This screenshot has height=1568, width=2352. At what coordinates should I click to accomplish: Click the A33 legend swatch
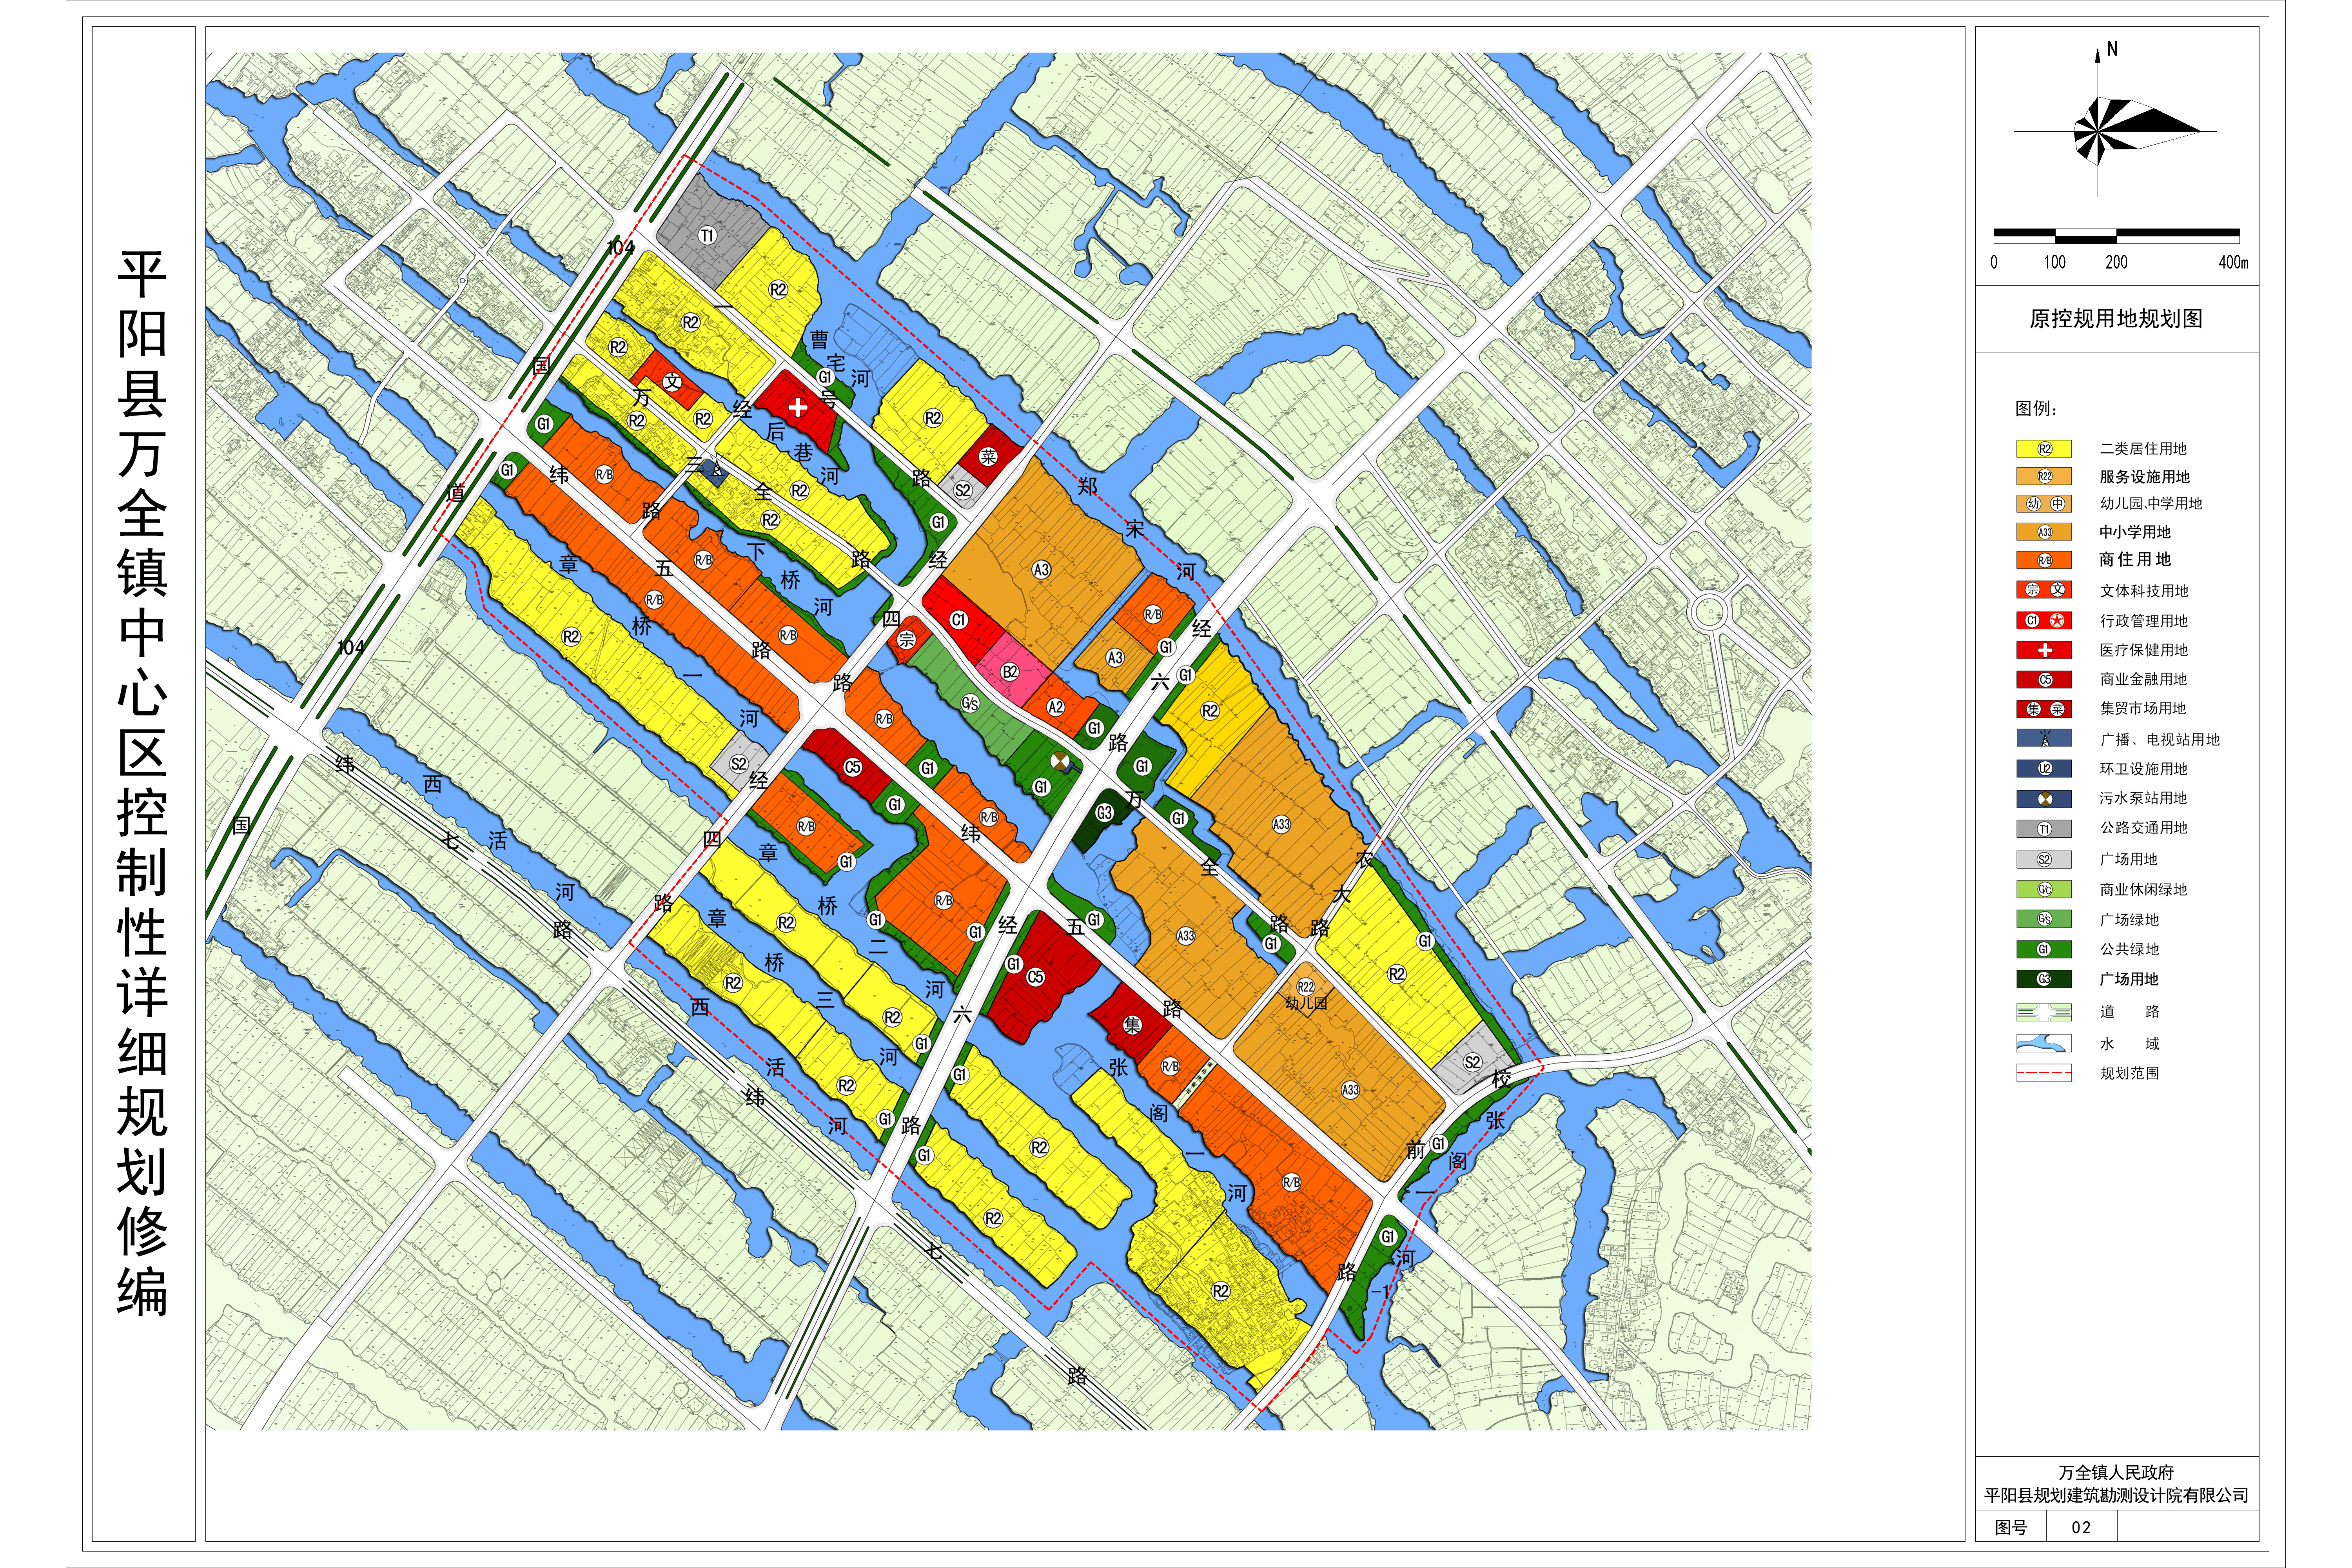click(2044, 532)
